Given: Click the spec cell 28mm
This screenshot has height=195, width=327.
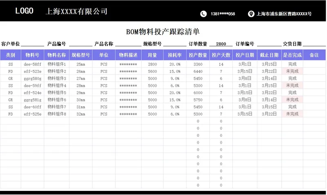Looking at the screenshot, I should (81, 85).
